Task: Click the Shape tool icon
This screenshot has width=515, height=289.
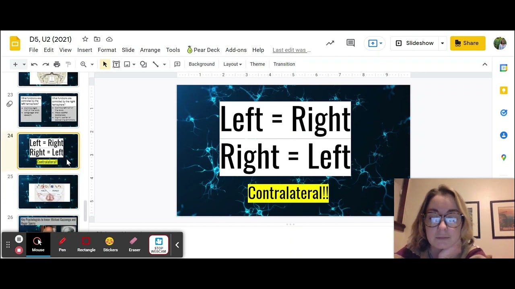Action: pos(143,64)
